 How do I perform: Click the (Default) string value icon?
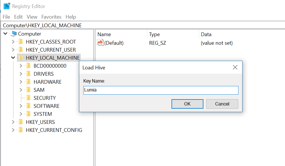pos(100,43)
